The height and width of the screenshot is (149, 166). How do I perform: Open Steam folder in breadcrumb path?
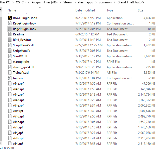click(68, 2)
